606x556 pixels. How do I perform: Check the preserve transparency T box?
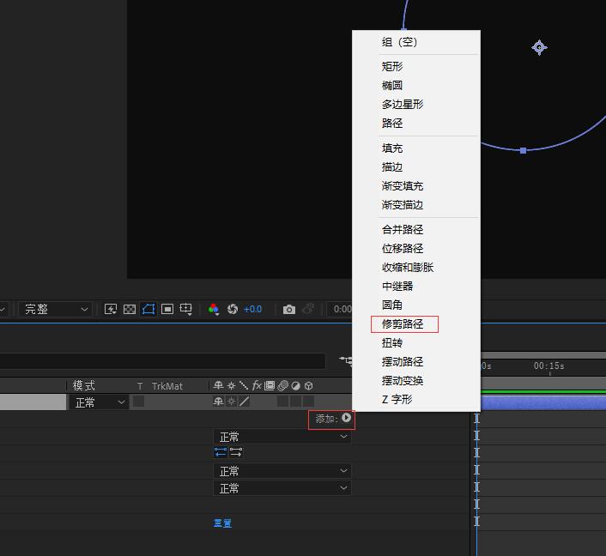(x=138, y=402)
